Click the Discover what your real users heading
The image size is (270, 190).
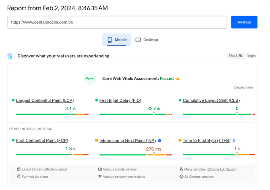click(63, 56)
